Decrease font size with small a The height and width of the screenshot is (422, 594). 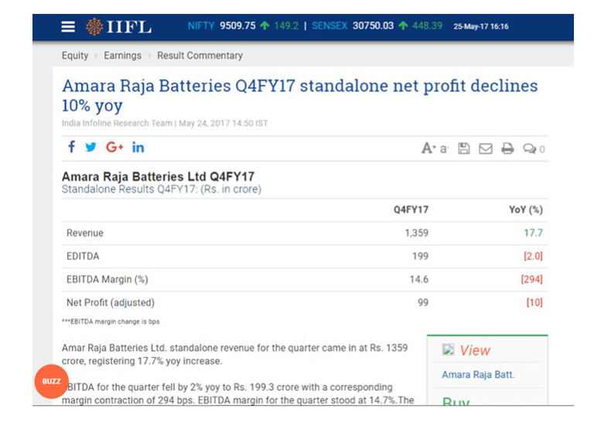pyautogui.click(x=444, y=149)
